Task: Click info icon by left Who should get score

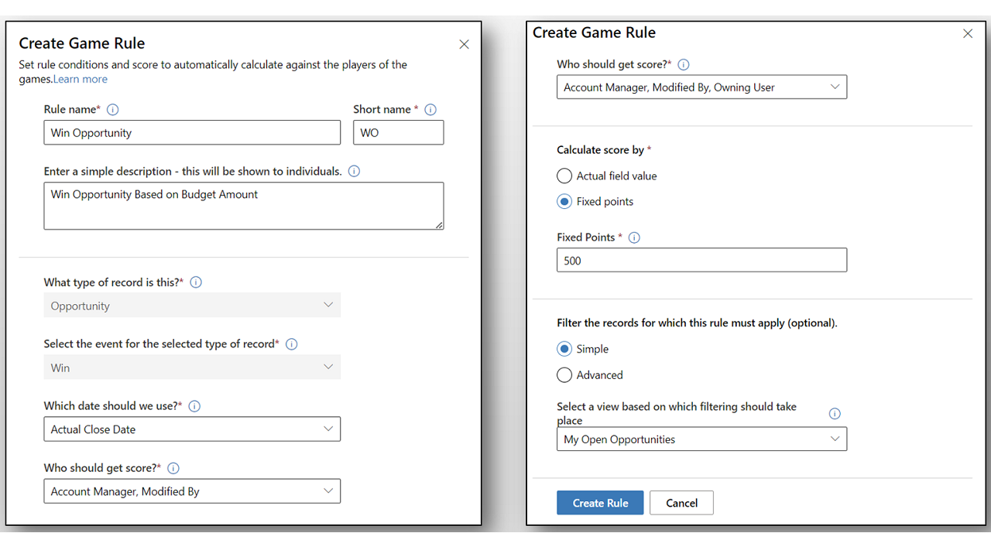Action: tap(173, 468)
